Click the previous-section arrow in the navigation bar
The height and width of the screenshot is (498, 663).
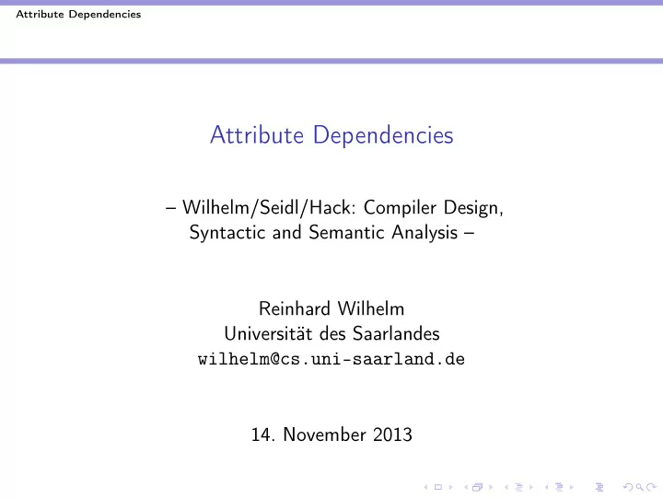click(546, 487)
